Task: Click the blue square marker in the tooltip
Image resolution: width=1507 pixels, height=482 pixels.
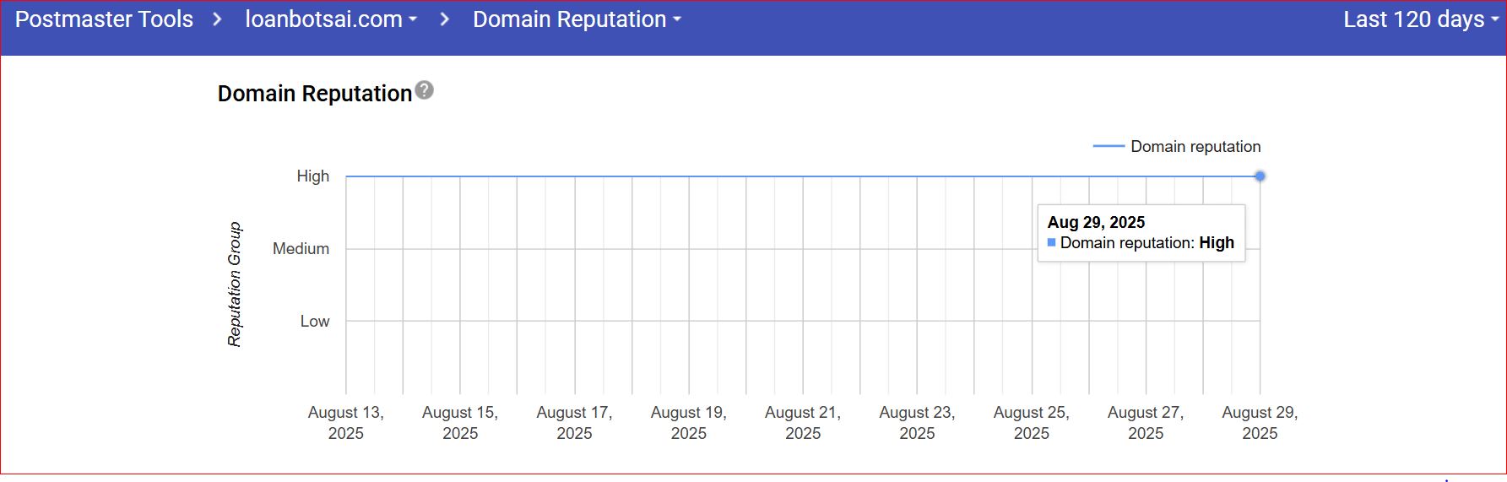Action: 1051,242
